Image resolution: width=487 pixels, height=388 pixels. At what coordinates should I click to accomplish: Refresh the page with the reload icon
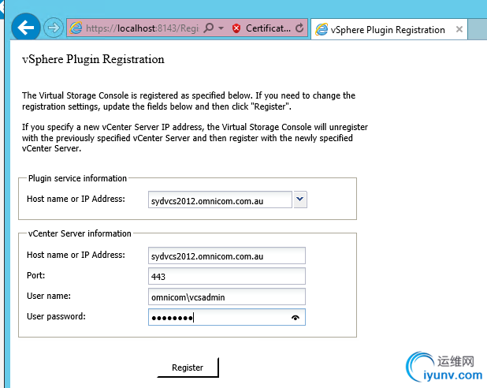pyautogui.click(x=299, y=28)
